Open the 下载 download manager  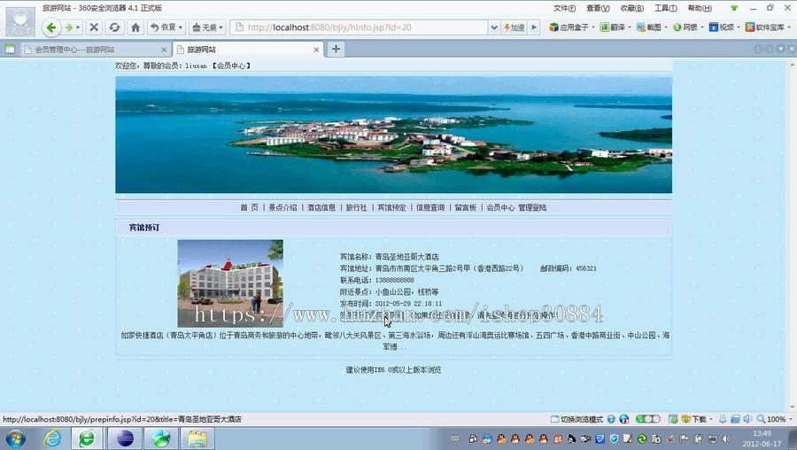(693, 419)
